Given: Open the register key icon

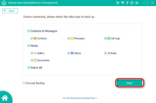Looking at the screenshot, I should pos(127,3).
